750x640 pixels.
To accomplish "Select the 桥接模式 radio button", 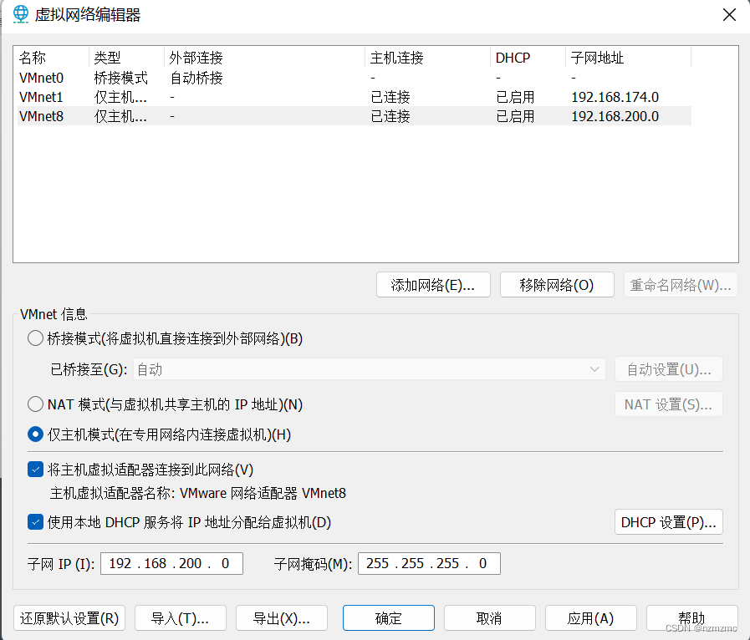I will tap(35, 338).
